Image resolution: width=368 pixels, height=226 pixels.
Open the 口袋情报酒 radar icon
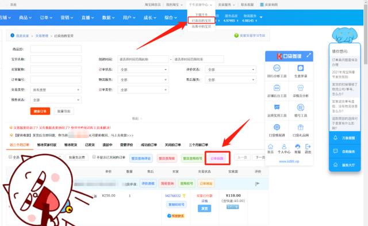point(277,127)
